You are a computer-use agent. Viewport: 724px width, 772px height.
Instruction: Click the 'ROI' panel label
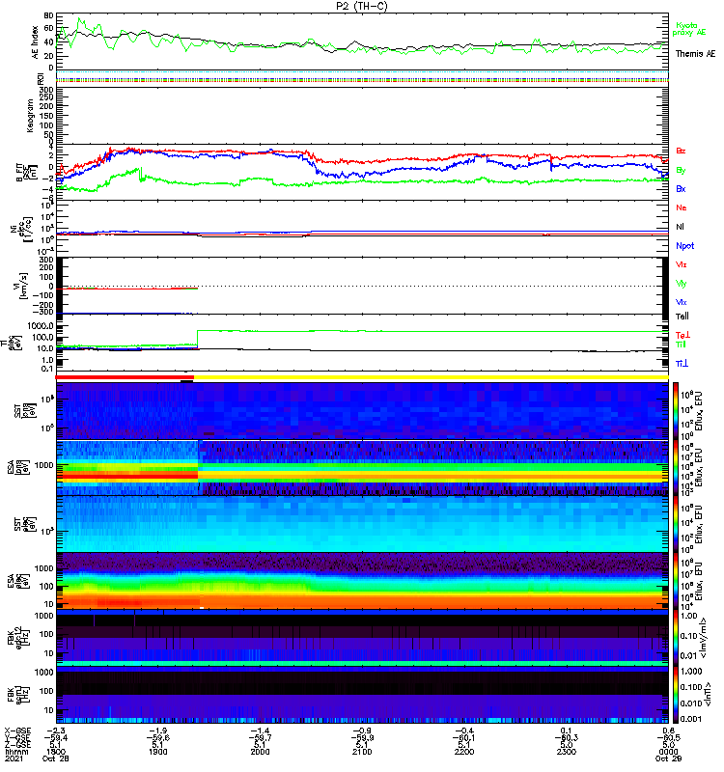coord(41,78)
